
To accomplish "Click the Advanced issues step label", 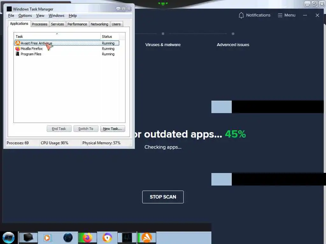I will pyautogui.click(x=233, y=44).
